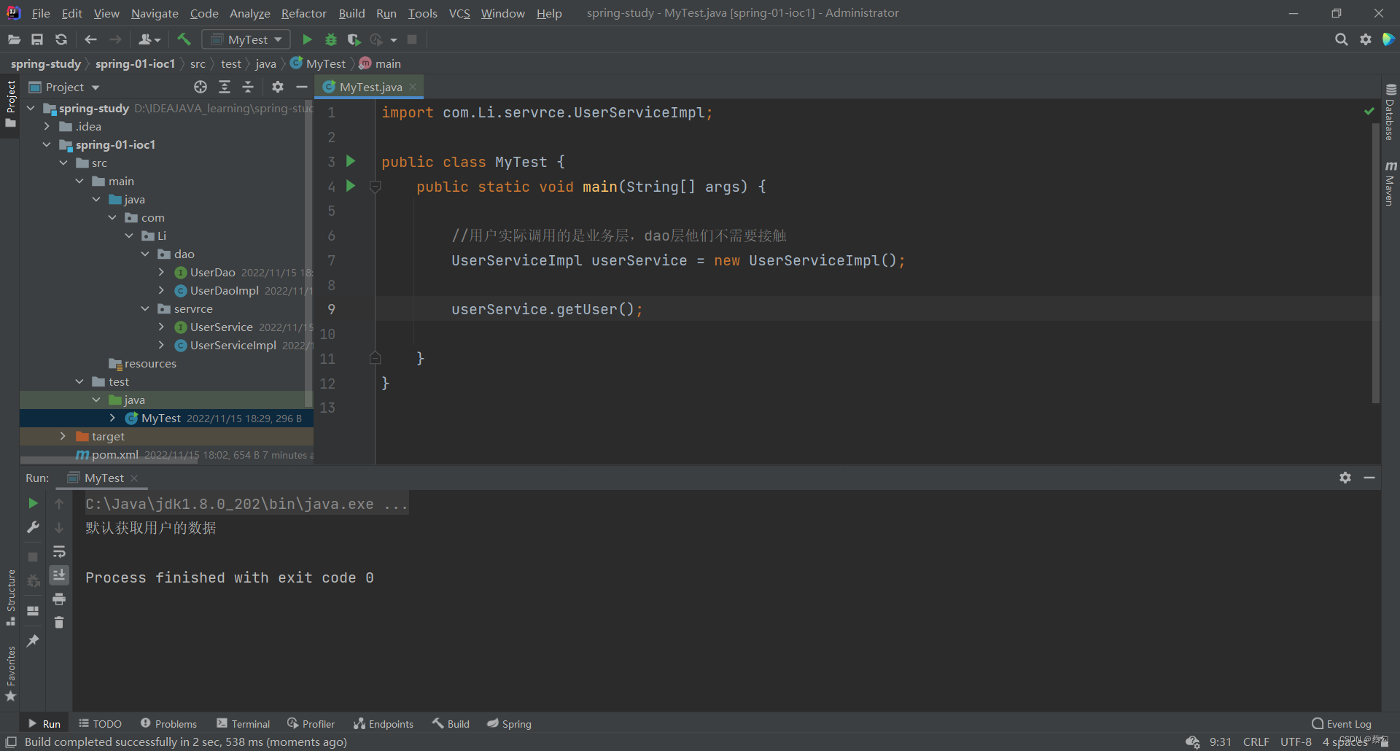Open the Endpoints tool window
Screen dimensions: 1400x751
[384, 724]
